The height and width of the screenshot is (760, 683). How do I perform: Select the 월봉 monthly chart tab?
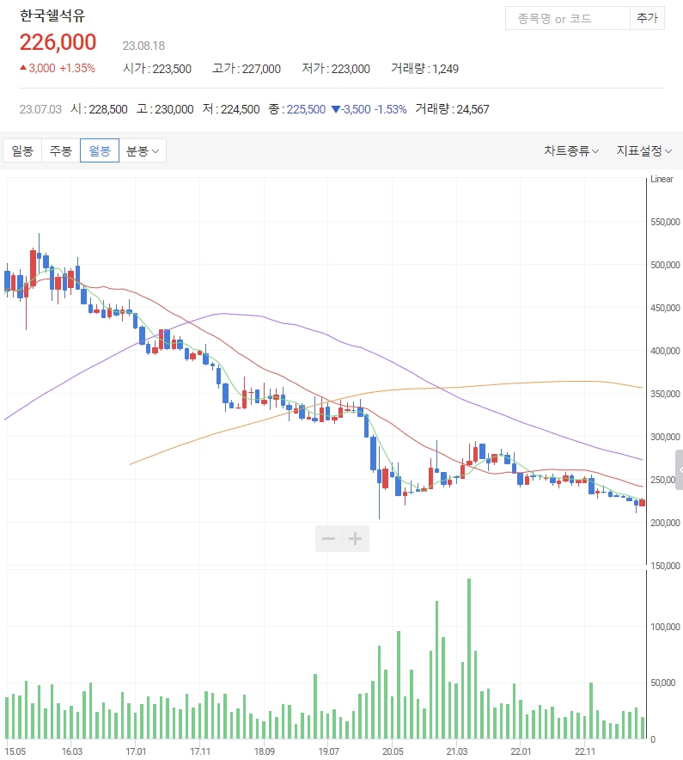point(100,150)
